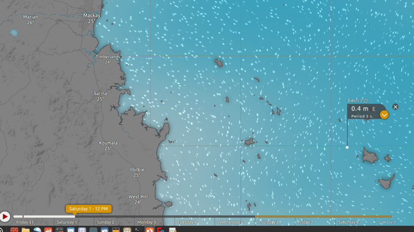The height and width of the screenshot is (232, 414).
Task: Click the Mackay city label
Action: pos(91,15)
